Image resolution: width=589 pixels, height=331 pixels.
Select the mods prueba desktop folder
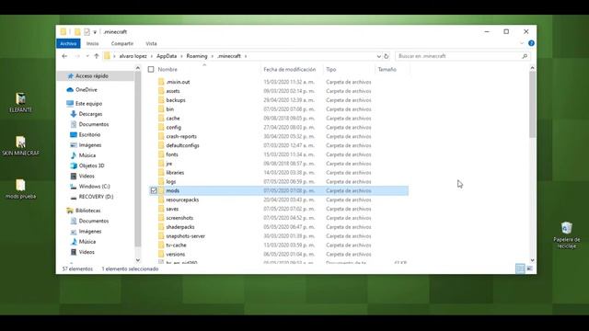[20, 189]
